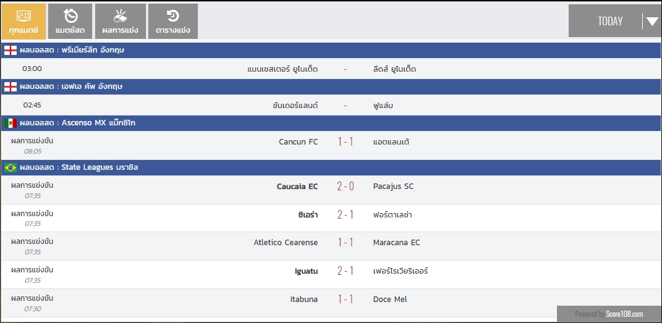Click the Cancun FC 1 - 1 score
This screenshot has height=323, width=662.
(x=346, y=141)
